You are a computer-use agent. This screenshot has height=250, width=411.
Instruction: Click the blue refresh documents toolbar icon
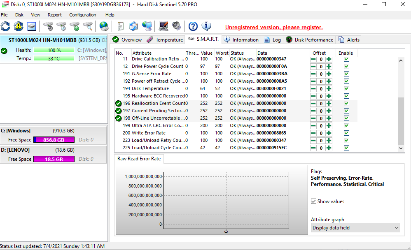click(x=133, y=26)
